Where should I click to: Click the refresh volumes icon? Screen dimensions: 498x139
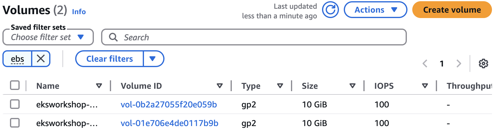330,10
